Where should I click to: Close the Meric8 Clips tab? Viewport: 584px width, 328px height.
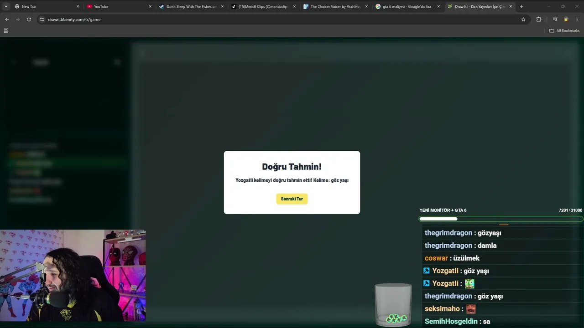tap(294, 6)
